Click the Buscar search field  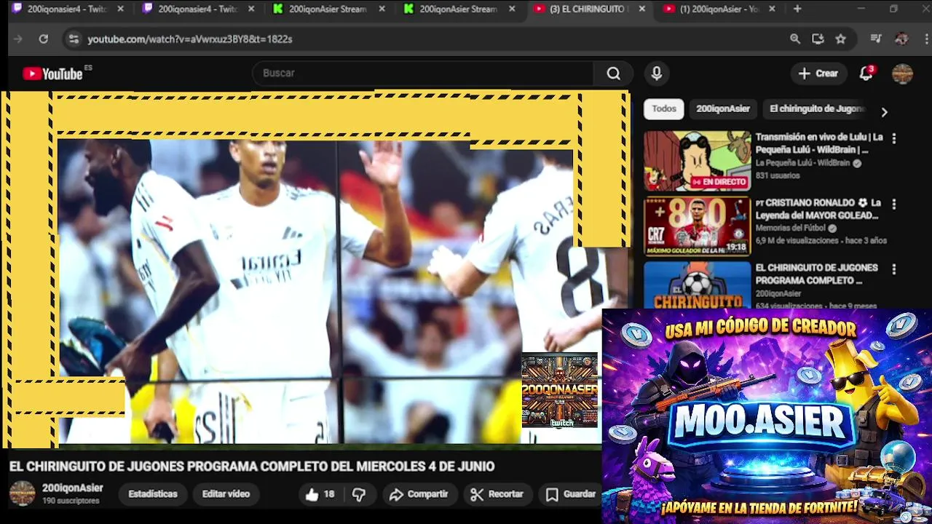point(424,74)
